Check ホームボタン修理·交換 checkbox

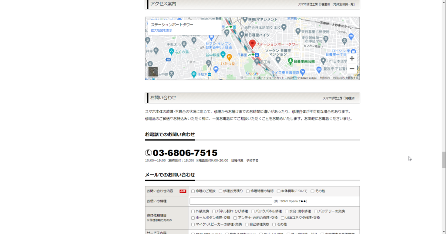point(193,218)
